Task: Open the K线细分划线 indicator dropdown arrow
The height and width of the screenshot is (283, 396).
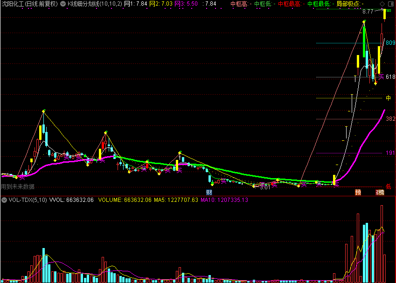Action: pos(63,4)
